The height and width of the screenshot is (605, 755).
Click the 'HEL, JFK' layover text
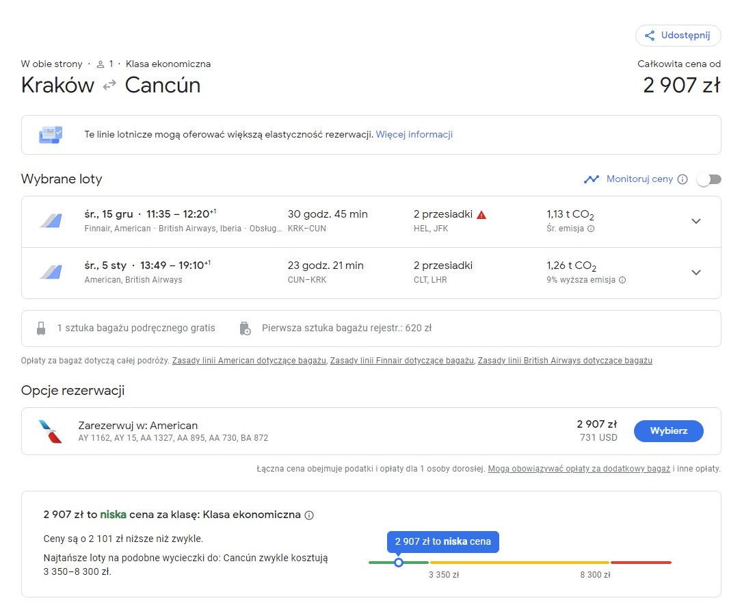[430, 229]
